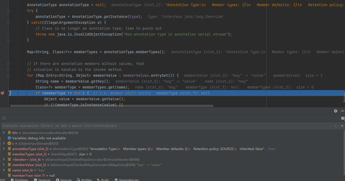Expand the <iterator> (slot_4) variable

pos(3,160)
